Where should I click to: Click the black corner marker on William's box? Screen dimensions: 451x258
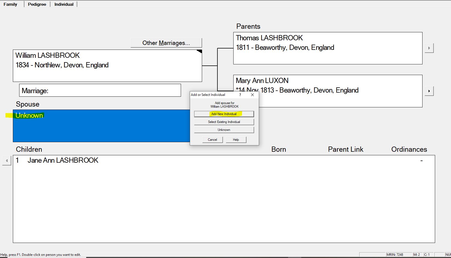(200, 51)
